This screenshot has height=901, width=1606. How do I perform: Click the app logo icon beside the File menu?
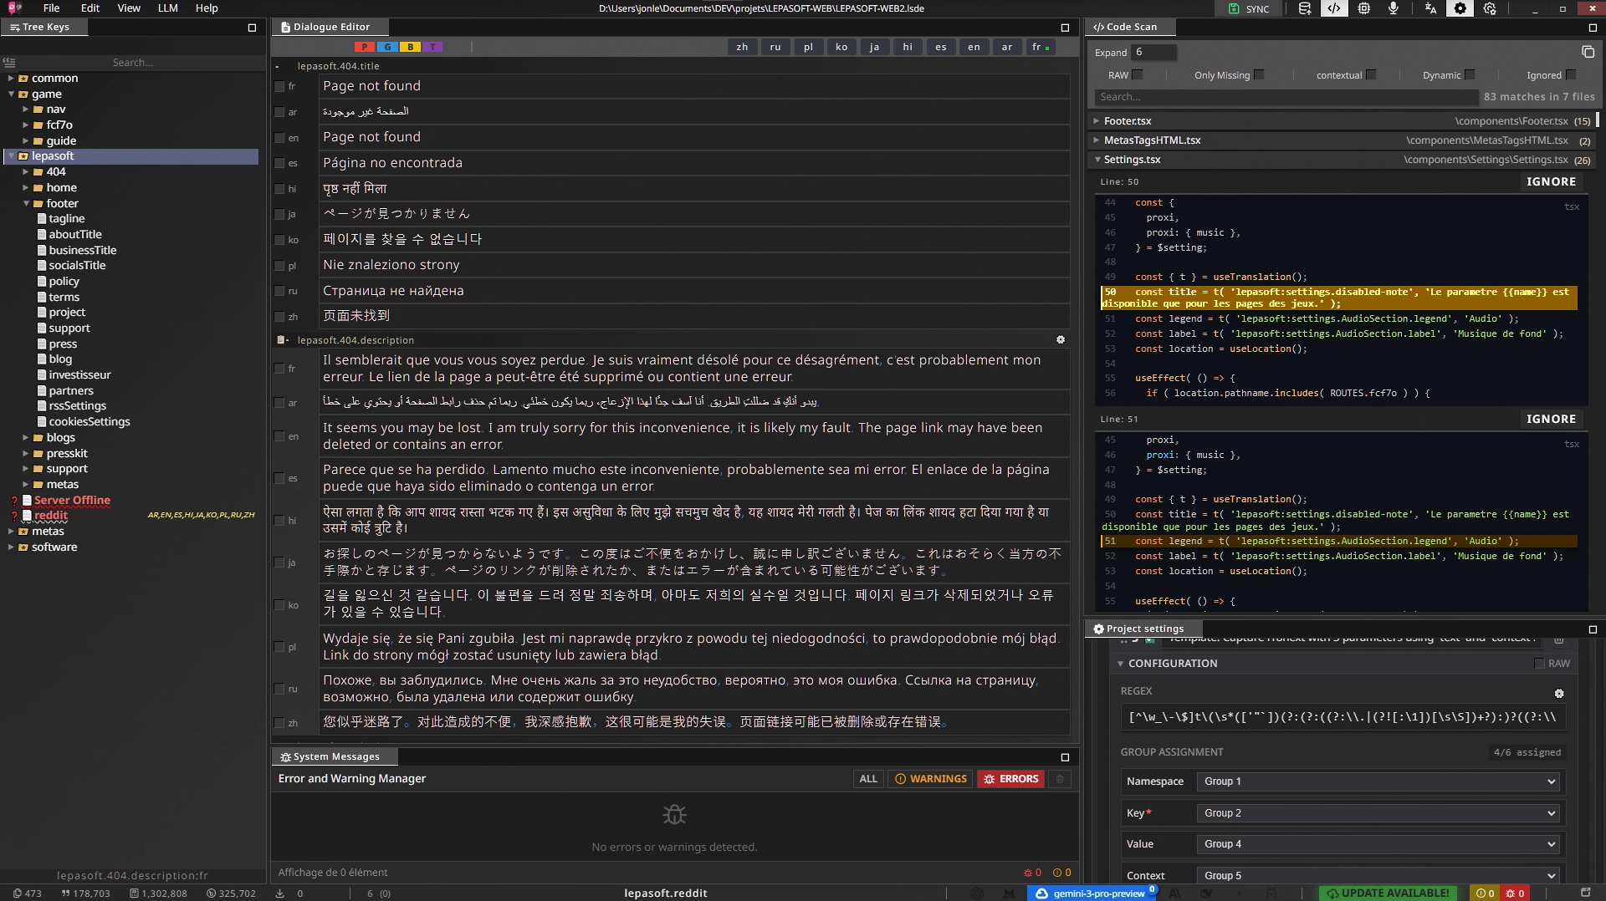15,8
